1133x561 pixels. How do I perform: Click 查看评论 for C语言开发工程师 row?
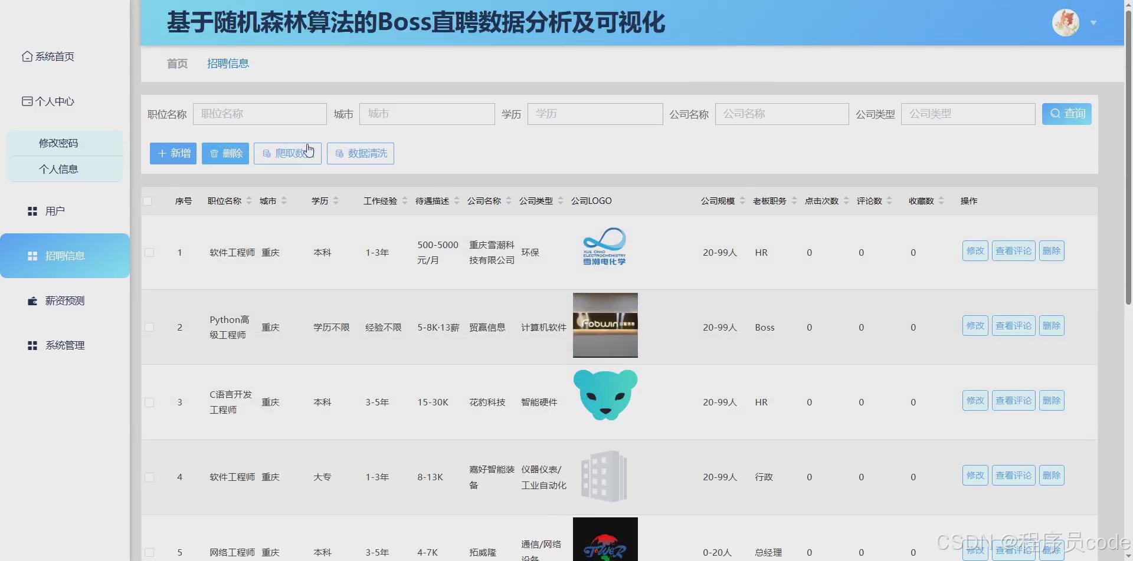point(1013,400)
